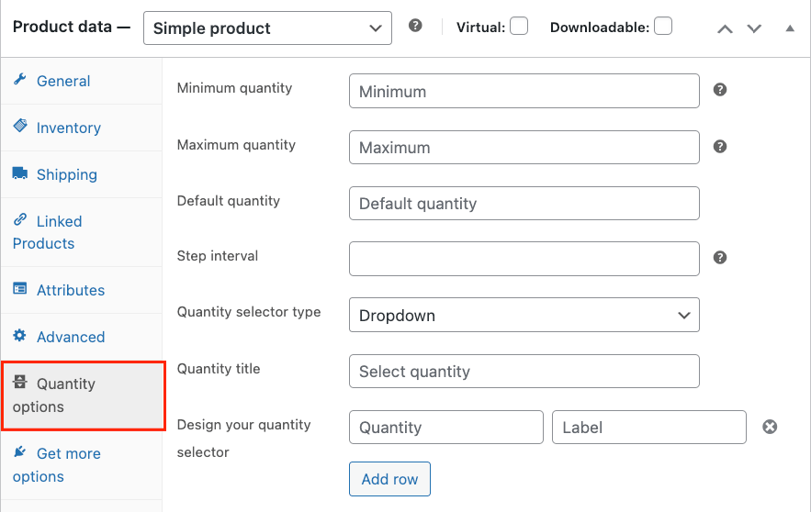
Task: Click help icon beside Step interval field
Action: coord(719,257)
